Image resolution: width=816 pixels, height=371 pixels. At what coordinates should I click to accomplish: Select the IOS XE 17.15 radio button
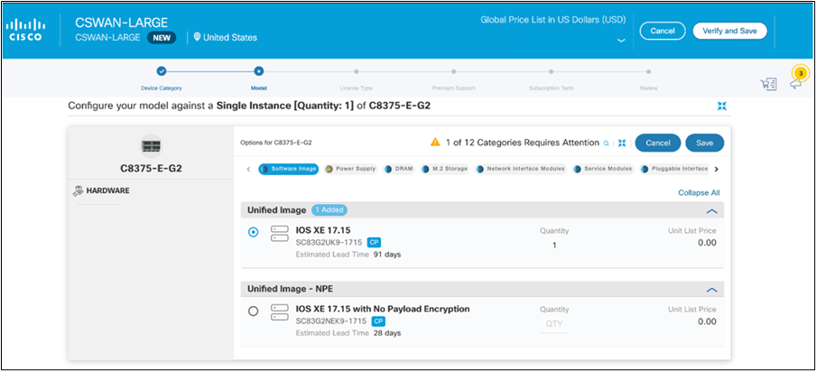coord(254,233)
